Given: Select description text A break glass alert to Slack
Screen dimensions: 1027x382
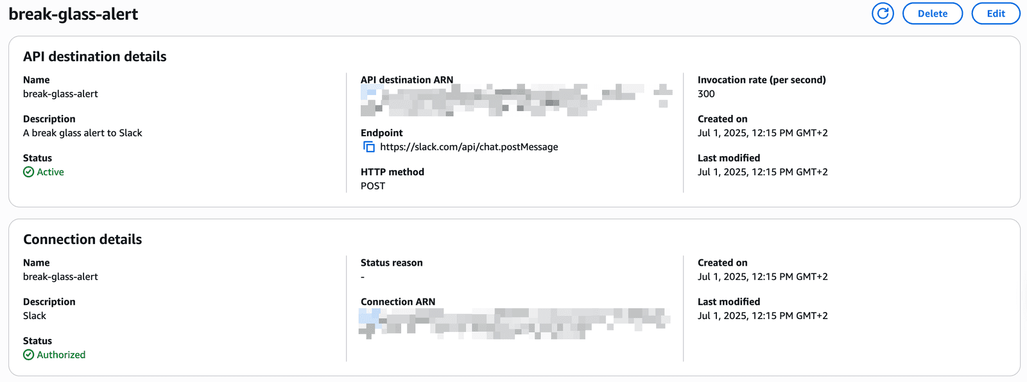Looking at the screenshot, I should pos(83,133).
